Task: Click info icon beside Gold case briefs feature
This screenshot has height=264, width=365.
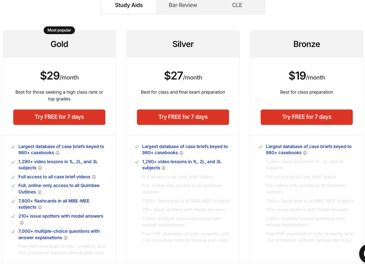Action: coord(58,153)
